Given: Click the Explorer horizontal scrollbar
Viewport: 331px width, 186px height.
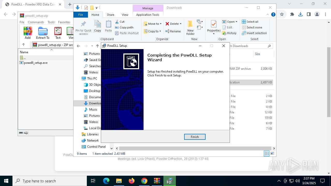Looking at the screenshot, I should (x=195, y=148).
